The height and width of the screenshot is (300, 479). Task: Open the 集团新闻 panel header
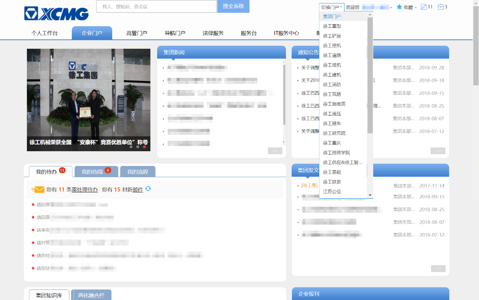[221, 52]
